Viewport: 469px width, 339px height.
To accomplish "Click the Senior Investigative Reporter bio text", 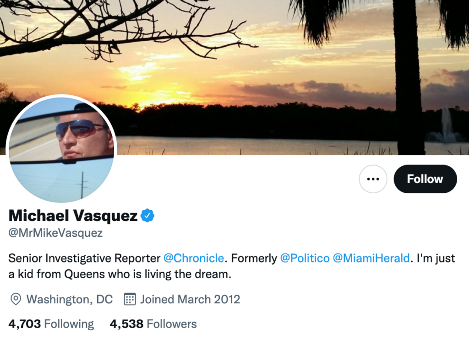I will coord(85,258).
